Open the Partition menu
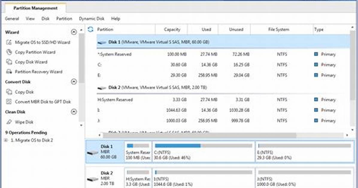 (64, 19)
